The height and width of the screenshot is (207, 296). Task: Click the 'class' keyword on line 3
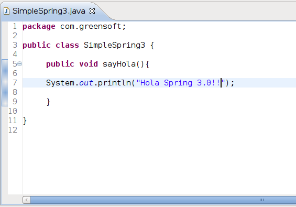tap(67, 45)
